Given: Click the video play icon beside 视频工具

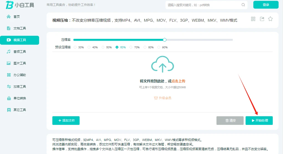Looking at the screenshot, I should point(9,40).
